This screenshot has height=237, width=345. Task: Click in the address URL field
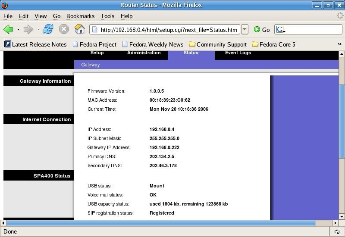coord(168,30)
